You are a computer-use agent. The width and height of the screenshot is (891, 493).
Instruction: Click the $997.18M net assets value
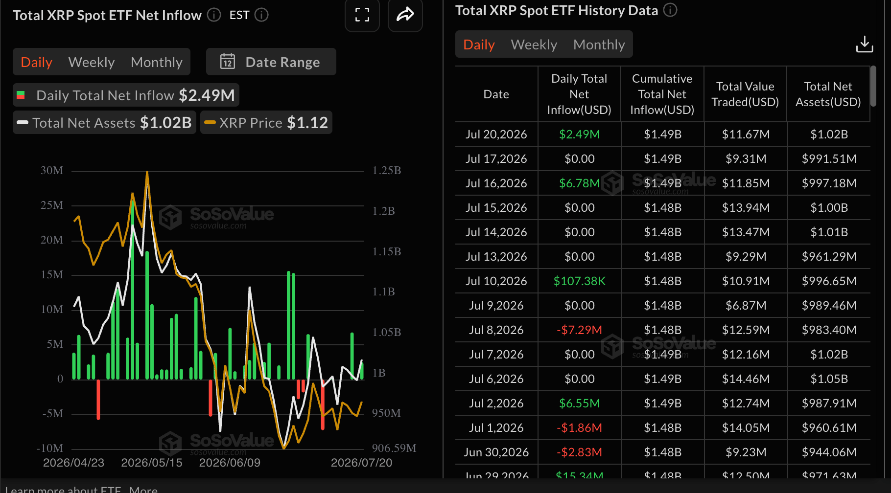829,183
